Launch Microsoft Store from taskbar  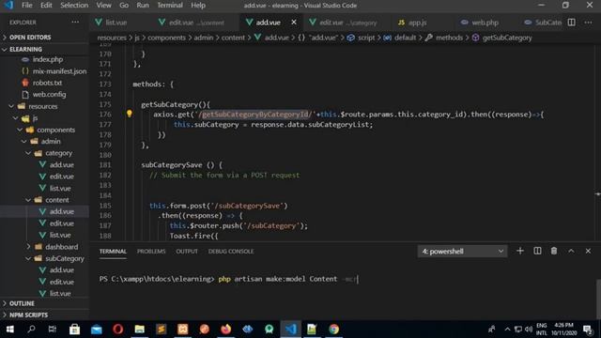click(75, 330)
